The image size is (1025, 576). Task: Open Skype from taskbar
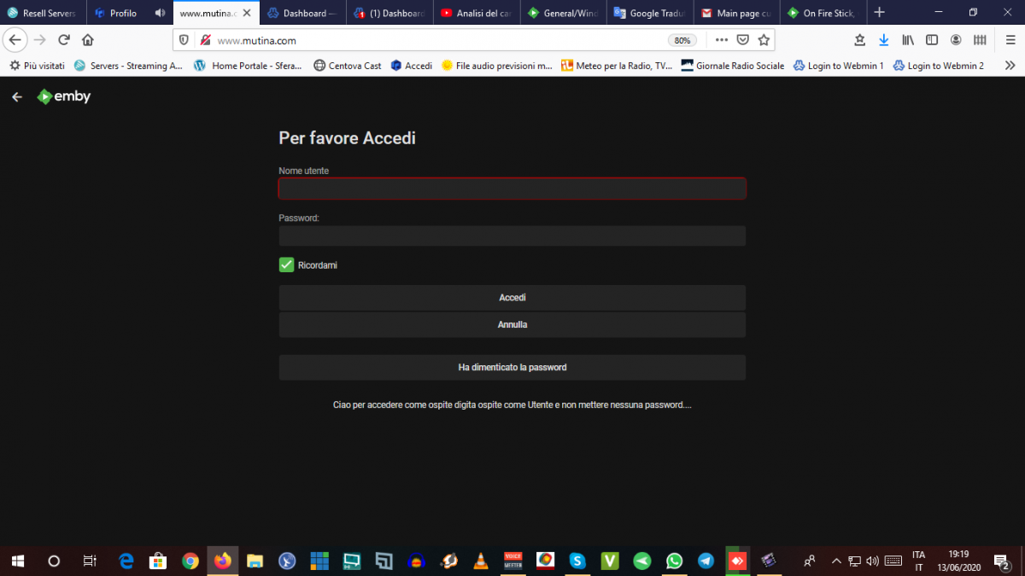click(x=577, y=561)
